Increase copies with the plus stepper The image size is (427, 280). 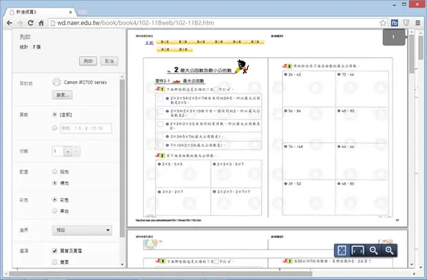pos(67,151)
